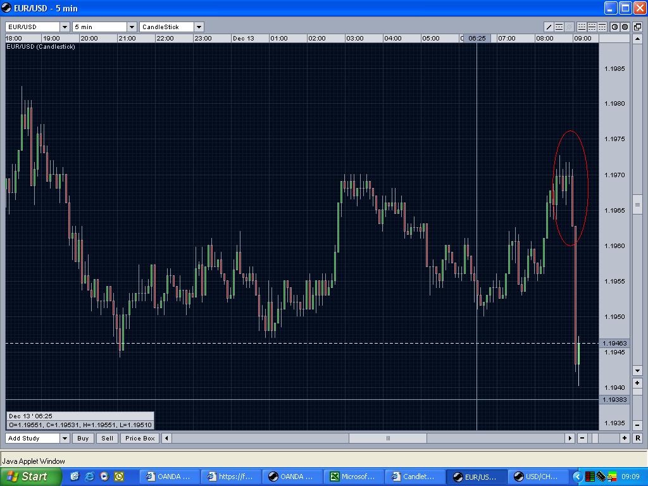Click the 1.19383 price line marker

614,400
